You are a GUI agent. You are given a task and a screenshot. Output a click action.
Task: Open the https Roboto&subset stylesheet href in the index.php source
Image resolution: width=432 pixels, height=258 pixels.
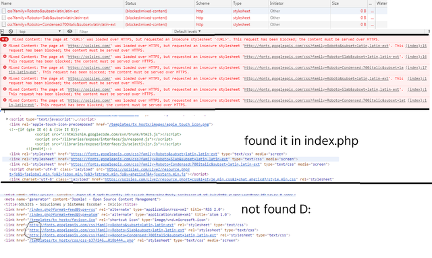point(144,154)
